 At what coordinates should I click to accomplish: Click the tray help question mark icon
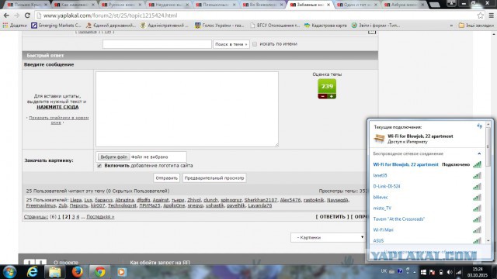[400, 271]
